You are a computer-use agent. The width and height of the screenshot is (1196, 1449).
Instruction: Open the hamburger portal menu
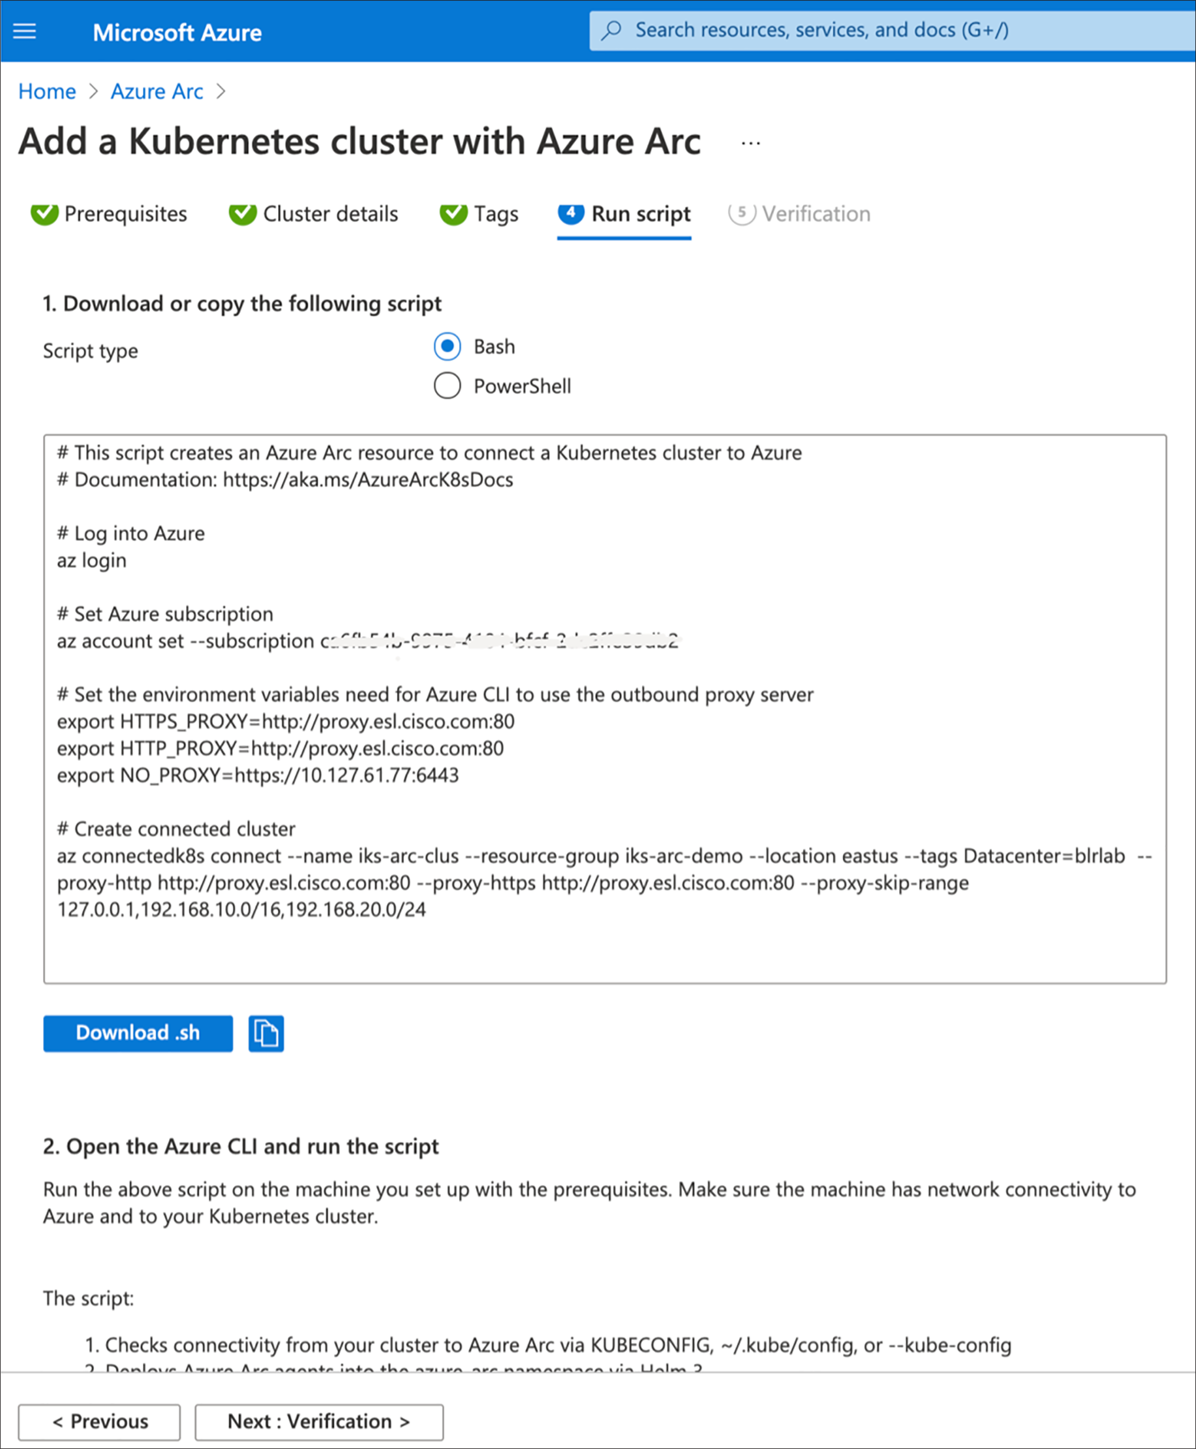25,32
